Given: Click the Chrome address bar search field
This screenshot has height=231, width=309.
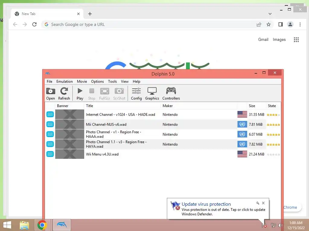Looking at the screenshot, I should pos(148,25).
